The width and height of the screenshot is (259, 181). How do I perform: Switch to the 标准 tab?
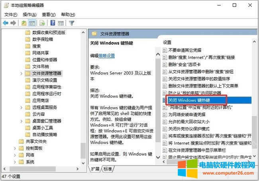point(108,169)
